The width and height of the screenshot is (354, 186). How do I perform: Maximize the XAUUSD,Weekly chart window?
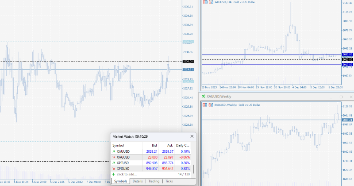pyautogui.click(x=341, y=97)
